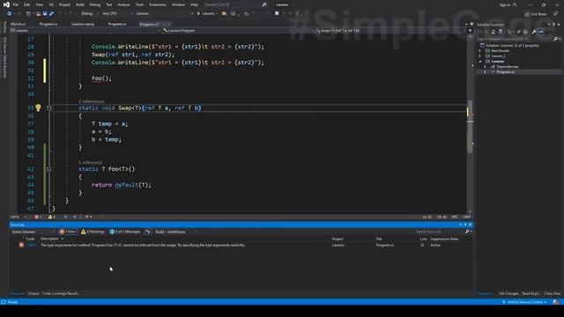Click the search magnifier in title bar
564x317 pixels.
(x=264, y=4)
